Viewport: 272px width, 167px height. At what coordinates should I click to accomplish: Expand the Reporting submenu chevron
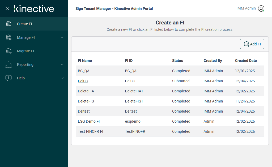tap(62, 65)
